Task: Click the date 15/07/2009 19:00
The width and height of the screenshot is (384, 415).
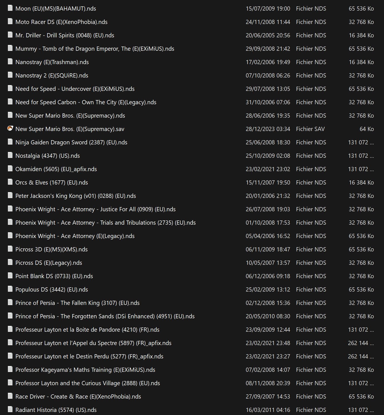Action: click(x=268, y=9)
